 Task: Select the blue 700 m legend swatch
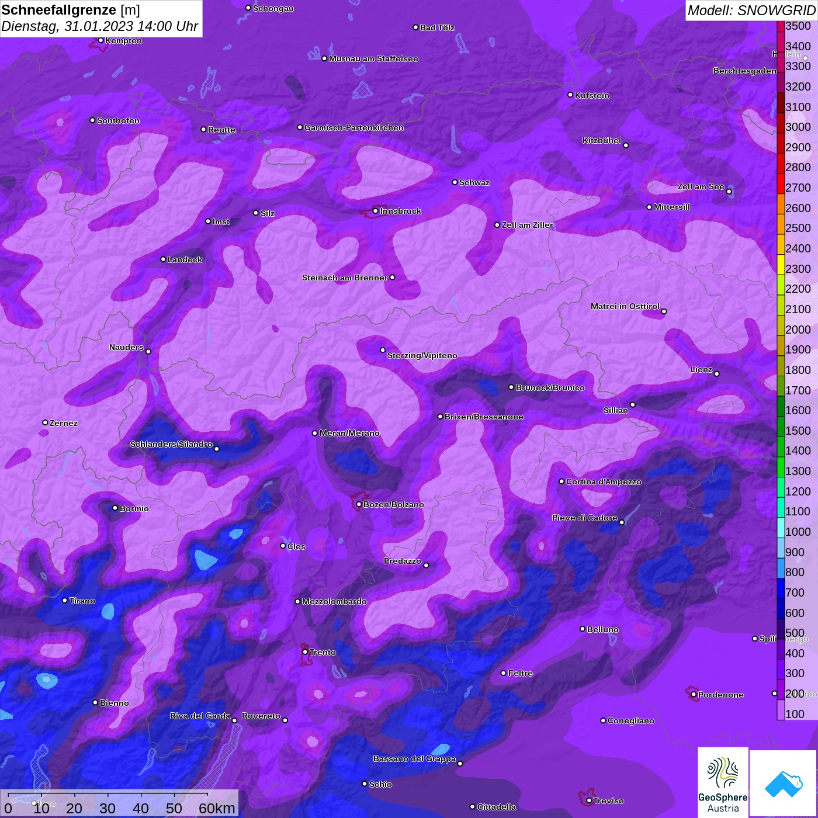click(x=781, y=588)
